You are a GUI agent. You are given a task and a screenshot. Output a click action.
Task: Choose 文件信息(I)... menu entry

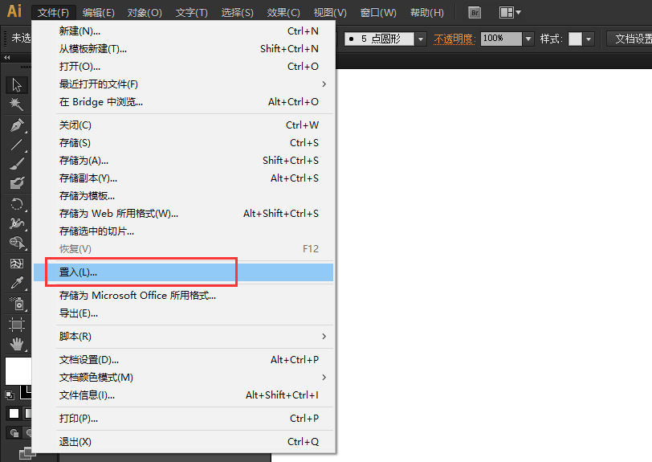(x=183, y=395)
